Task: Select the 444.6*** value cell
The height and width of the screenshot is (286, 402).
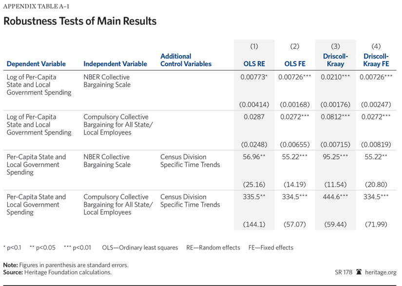Action: coord(335,197)
